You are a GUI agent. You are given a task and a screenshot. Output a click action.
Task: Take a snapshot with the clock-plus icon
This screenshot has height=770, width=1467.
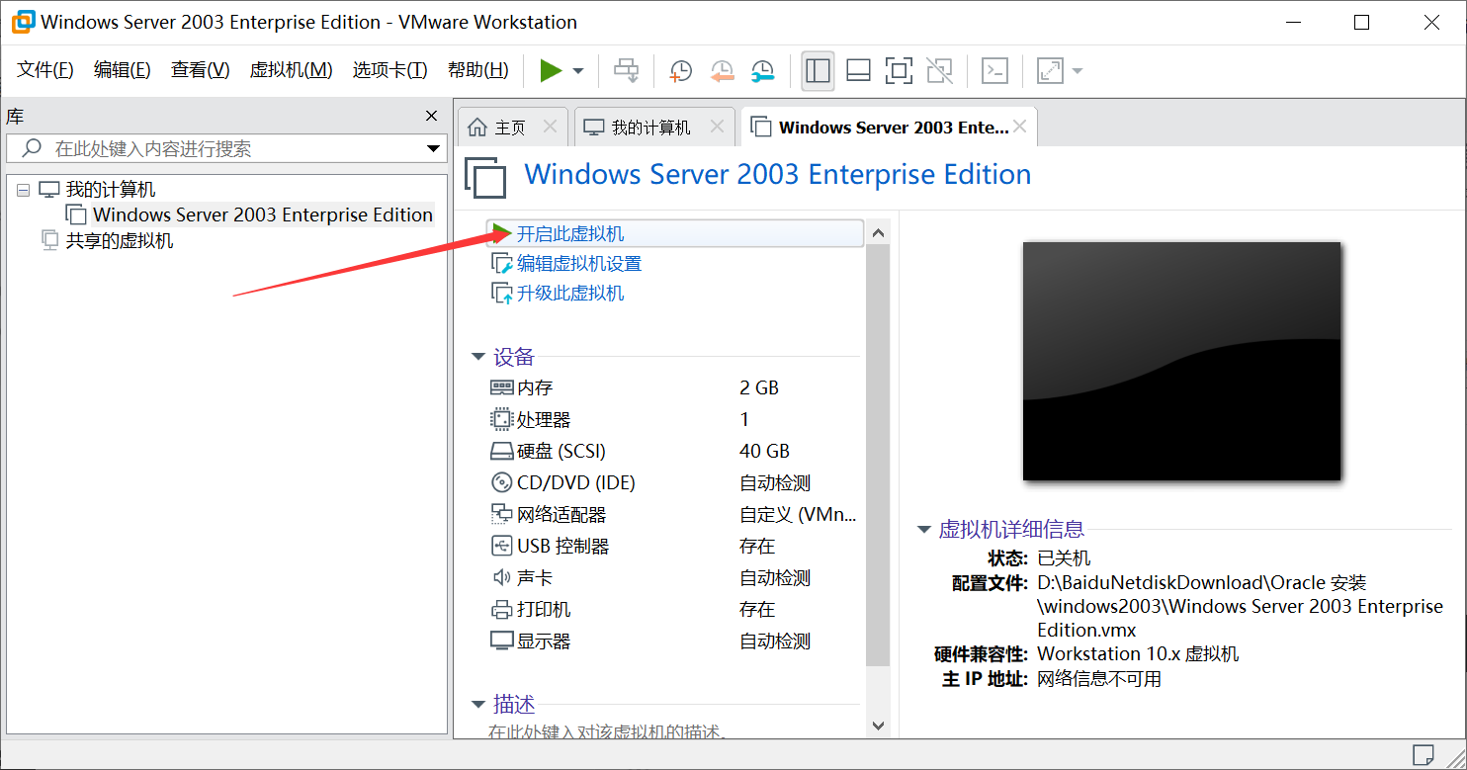tap(680, 70)
